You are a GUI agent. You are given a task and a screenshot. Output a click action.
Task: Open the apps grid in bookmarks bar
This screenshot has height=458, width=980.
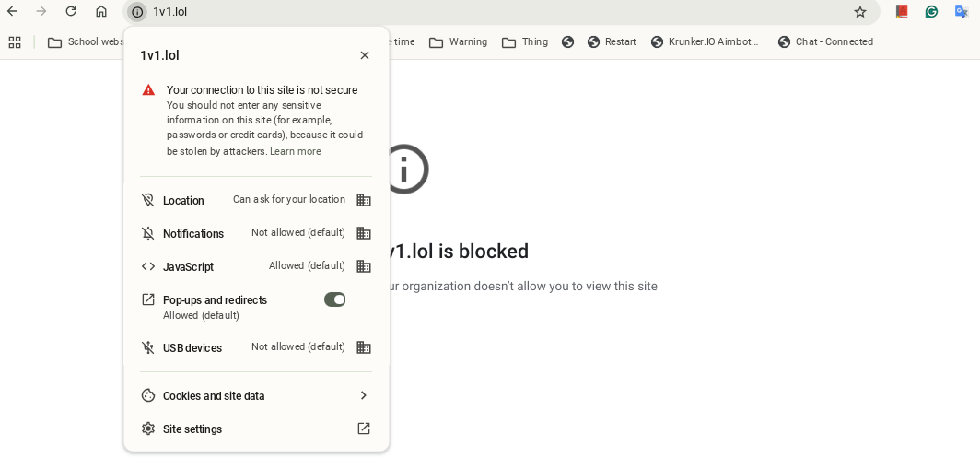15,42
